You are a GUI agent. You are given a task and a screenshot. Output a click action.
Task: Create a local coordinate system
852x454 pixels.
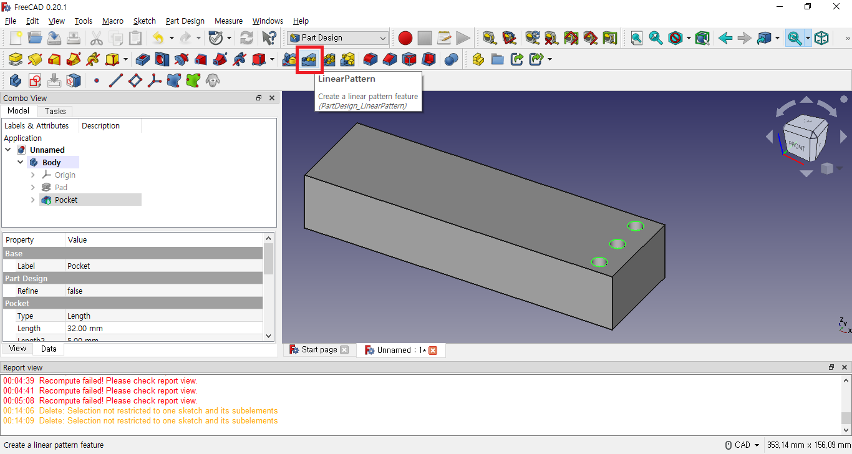(154, 80)
